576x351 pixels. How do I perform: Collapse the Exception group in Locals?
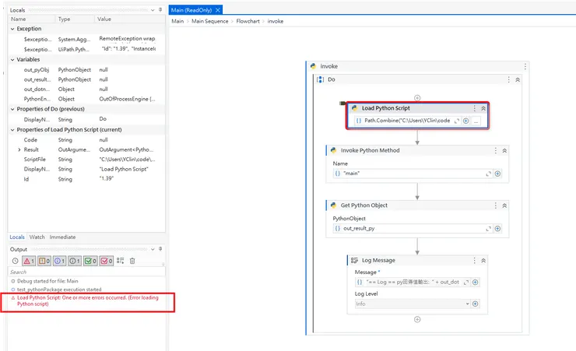[12, 29]
